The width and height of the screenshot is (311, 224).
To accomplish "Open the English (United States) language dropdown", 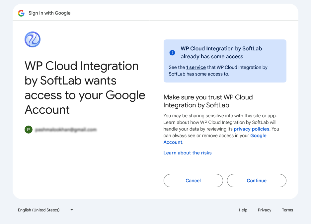I will click(x=45, y=210).
